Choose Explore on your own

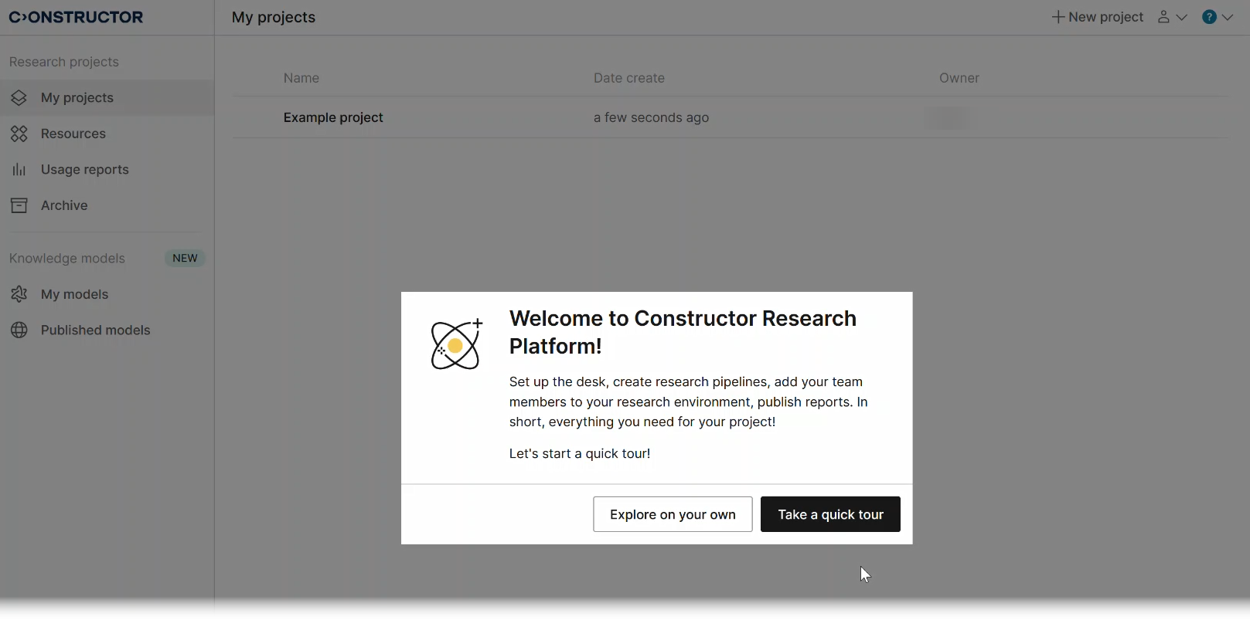tap(673, 515)
